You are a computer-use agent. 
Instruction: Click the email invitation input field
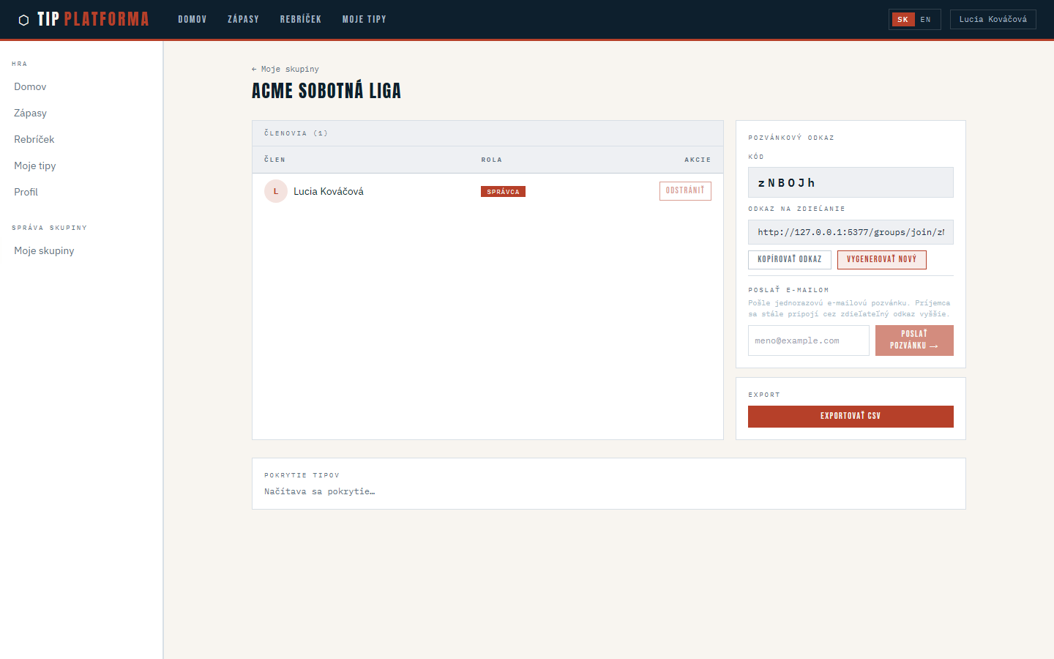click(808, 340)
